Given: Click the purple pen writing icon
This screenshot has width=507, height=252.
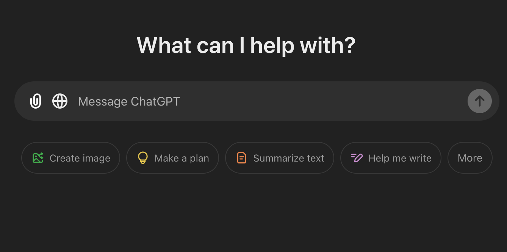Looking at the screenshot, I should pyautogui.click(x=357, y=158).
